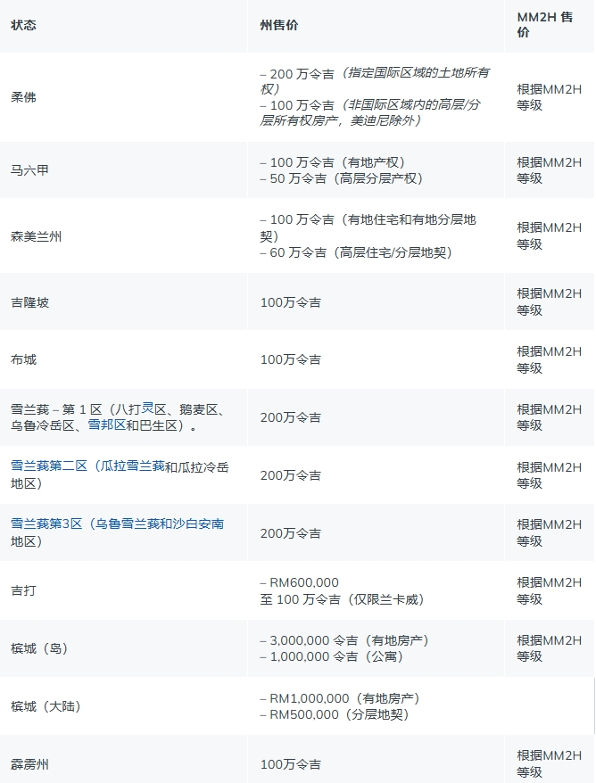Click the 吉隆坡 state cell
The width and height of the screenshot is (596, 783).
pos(30,302)
